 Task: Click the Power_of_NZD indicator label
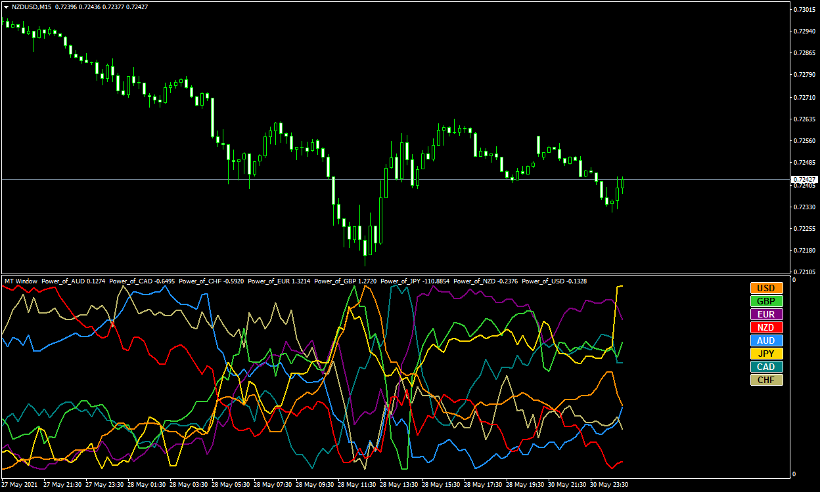click(x=485, y=281)
